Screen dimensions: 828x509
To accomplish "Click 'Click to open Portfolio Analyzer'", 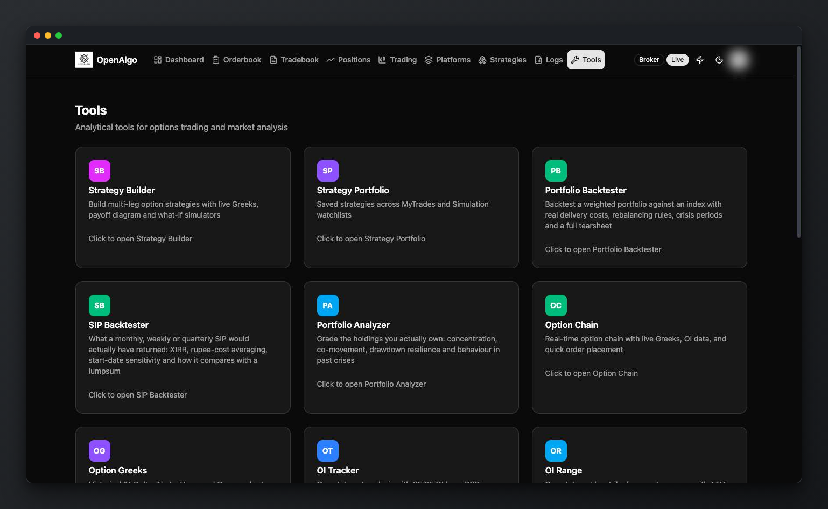I will 371,384.
